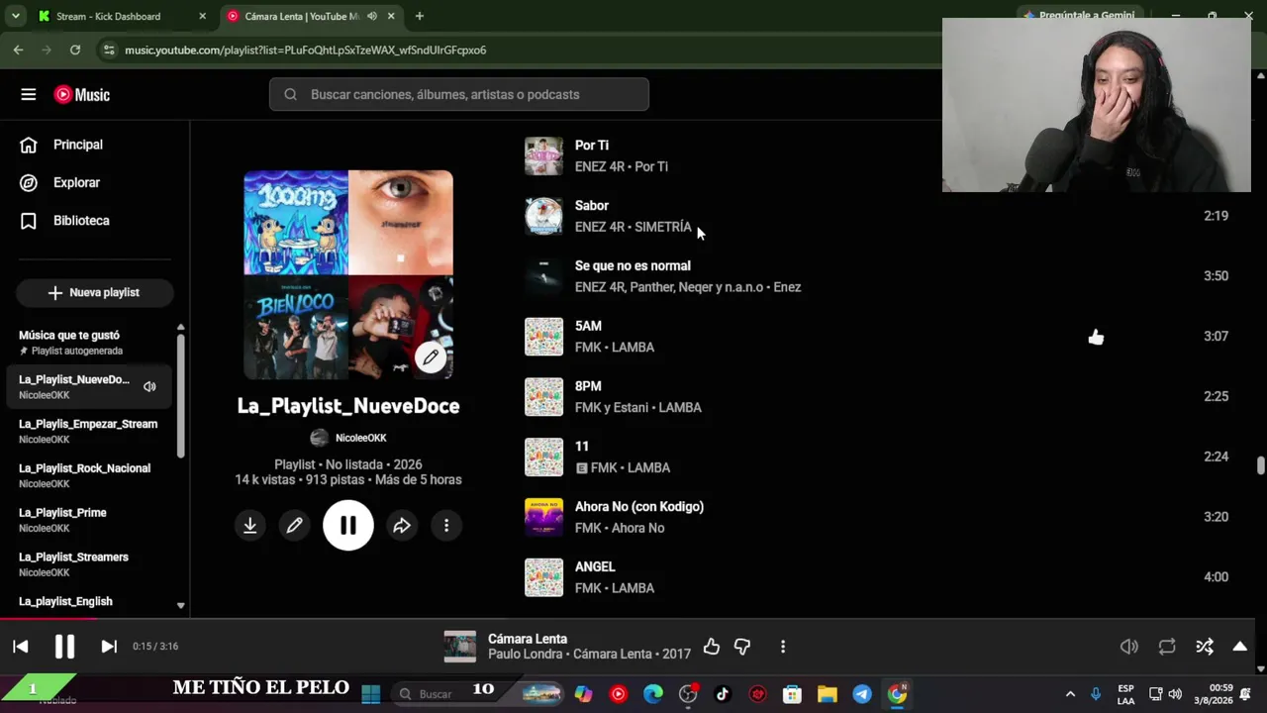The image size is (1267, 713).
Task: Like the song 5AM
Action: click(x=1096, y=337)
